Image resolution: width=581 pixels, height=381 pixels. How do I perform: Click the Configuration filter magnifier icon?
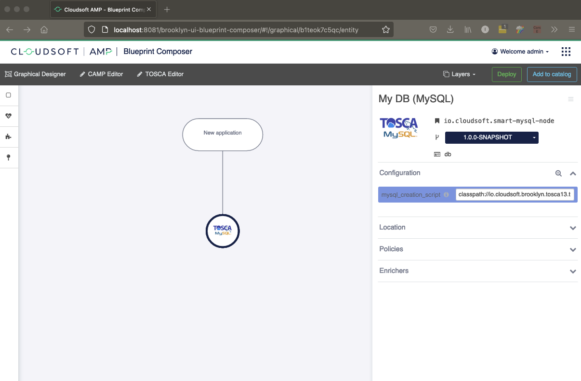pyautogui.click(x=558, y=173)
